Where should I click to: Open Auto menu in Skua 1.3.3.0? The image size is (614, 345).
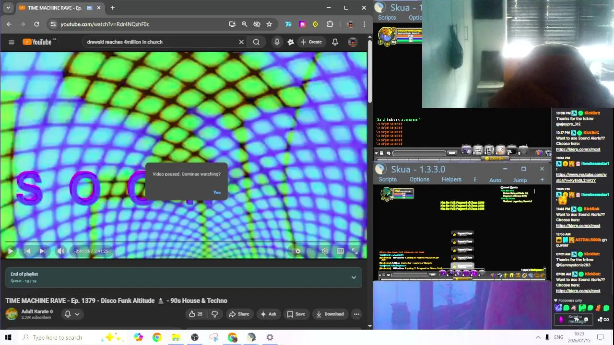pos(495,180)
